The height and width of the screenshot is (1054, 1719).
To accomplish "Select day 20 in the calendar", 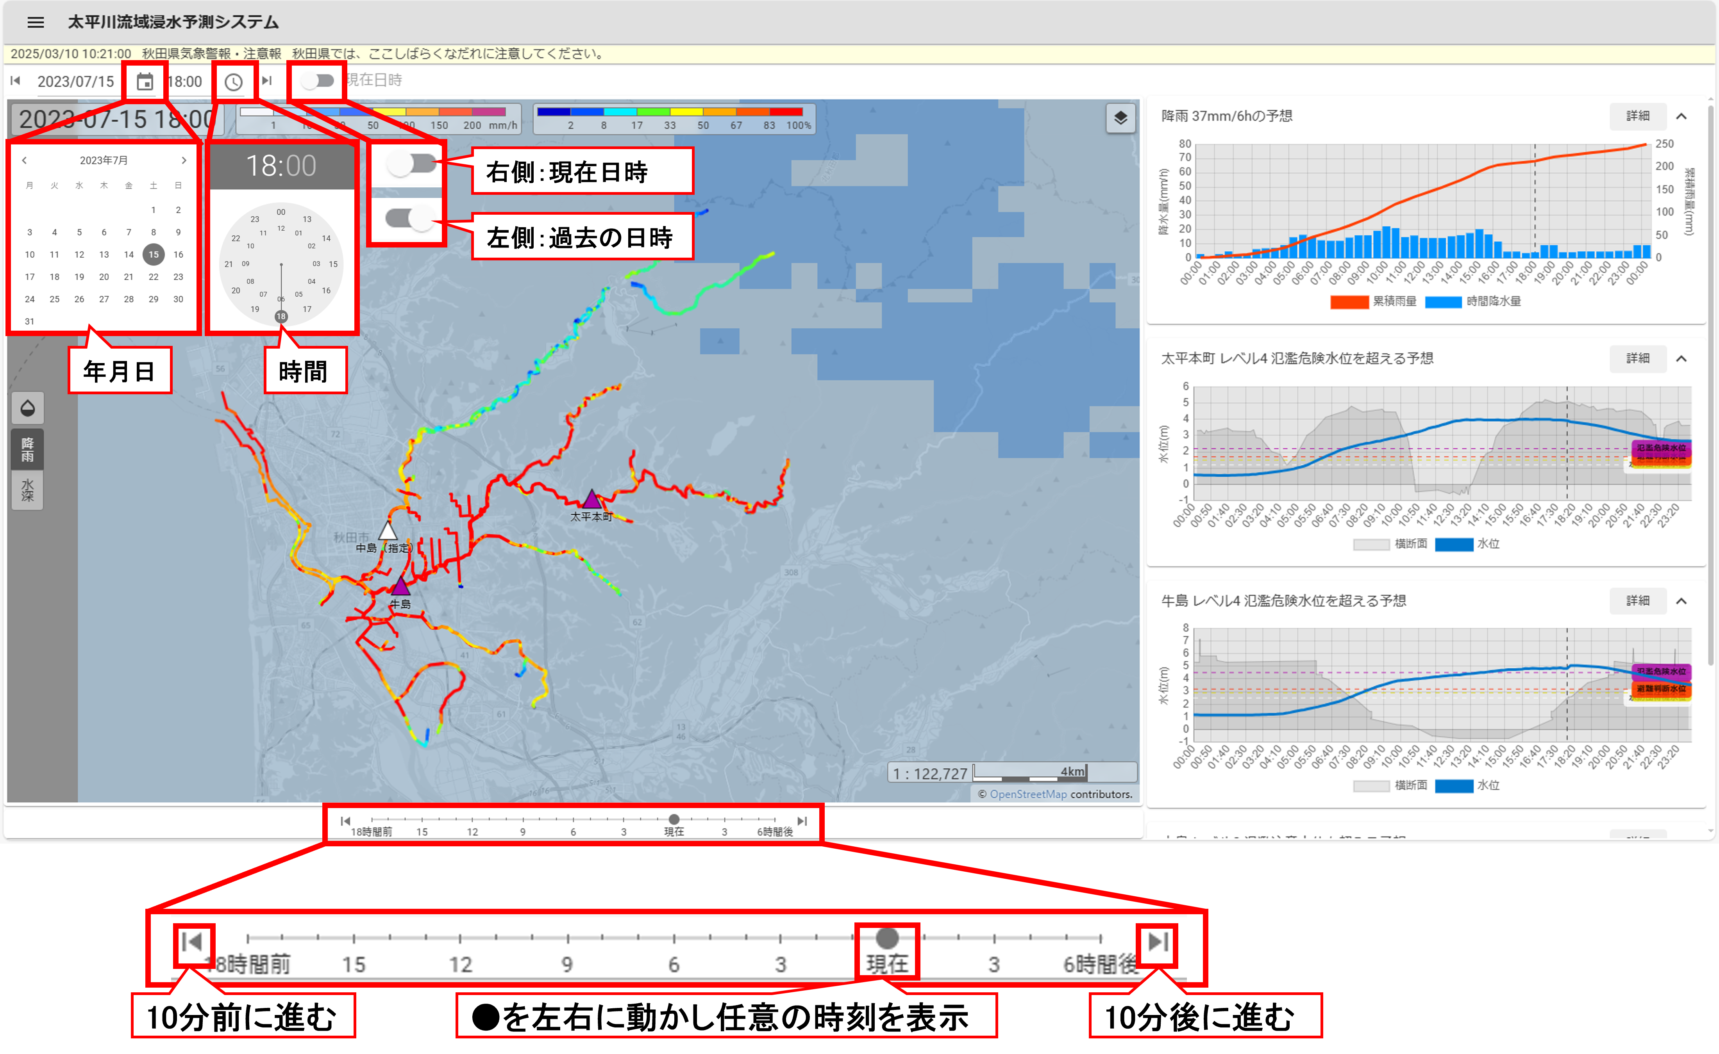I will tap(104, 277).
